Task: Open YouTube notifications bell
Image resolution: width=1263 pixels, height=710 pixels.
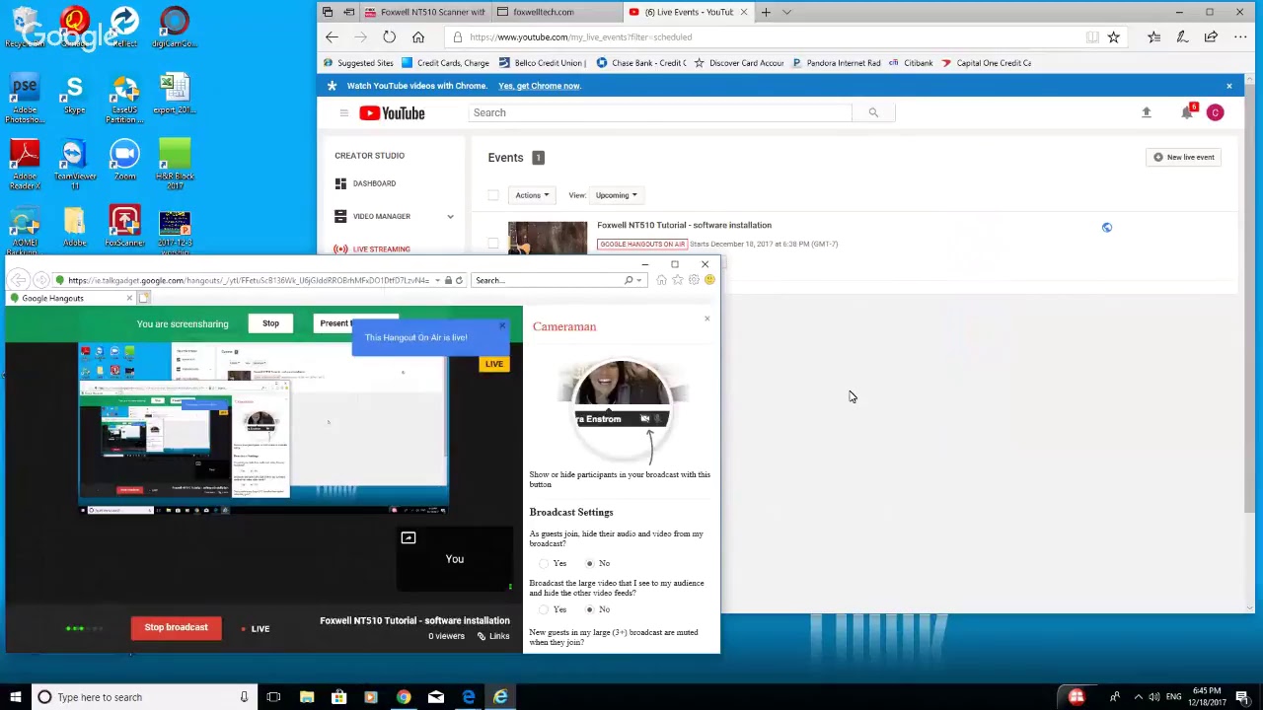Action: click(x=1187, y=112)
